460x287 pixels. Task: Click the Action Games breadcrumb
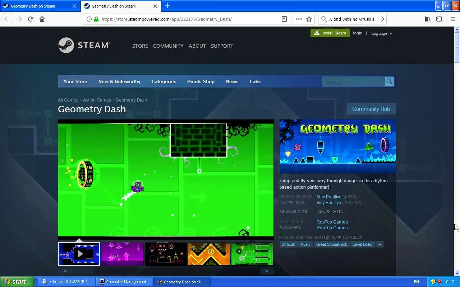[x=97, y=100]
